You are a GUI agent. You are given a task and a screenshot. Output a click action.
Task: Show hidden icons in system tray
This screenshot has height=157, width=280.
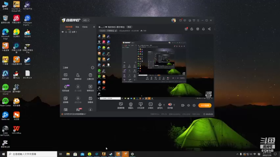point(237,154)
